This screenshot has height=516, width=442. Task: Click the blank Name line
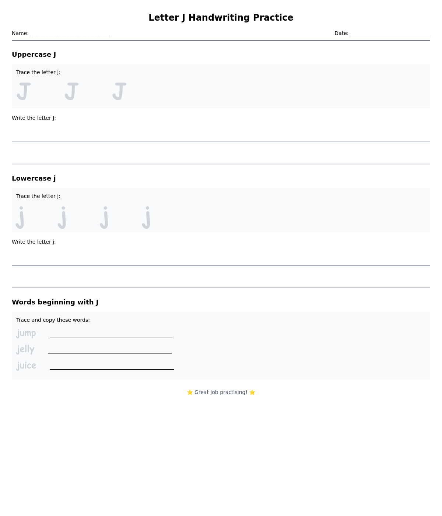tap(70, 34)
